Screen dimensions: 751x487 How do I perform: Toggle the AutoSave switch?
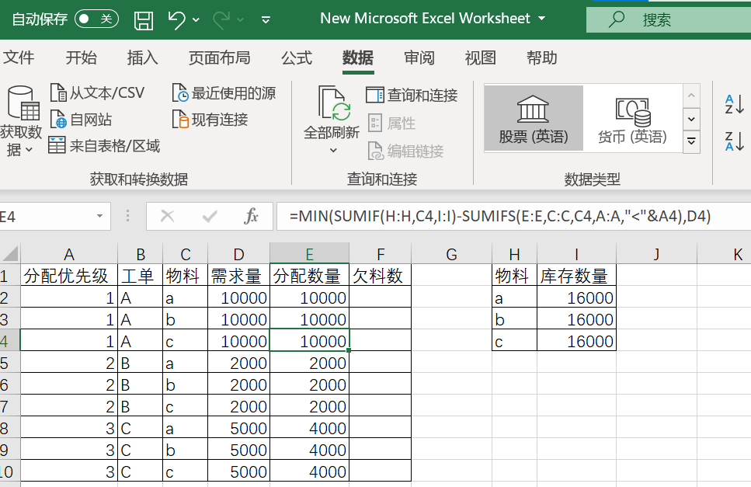tap(96, 19)
